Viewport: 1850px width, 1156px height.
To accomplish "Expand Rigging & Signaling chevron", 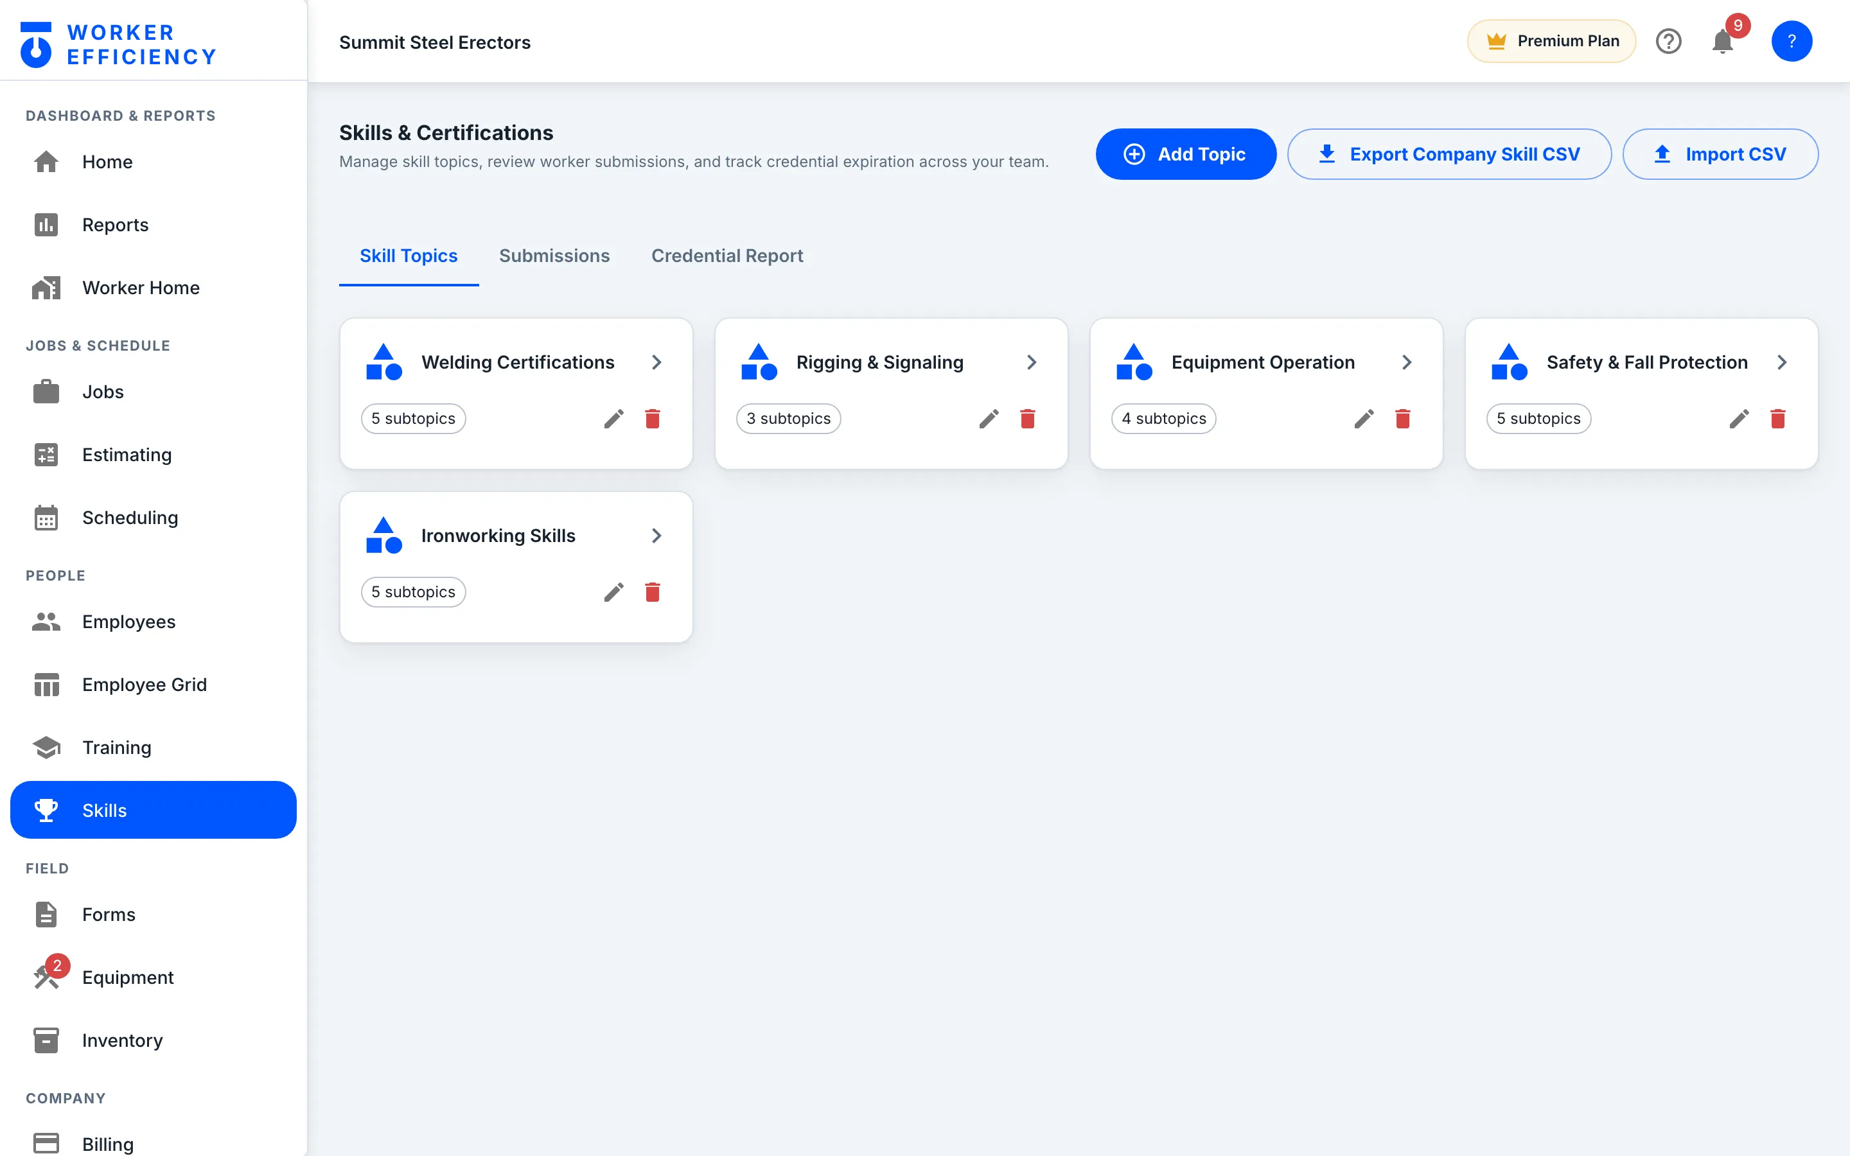I will point(1032,362).
